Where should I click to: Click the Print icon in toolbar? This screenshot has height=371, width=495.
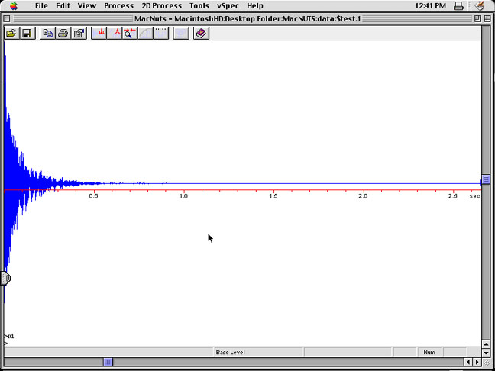tap(63, 34)
